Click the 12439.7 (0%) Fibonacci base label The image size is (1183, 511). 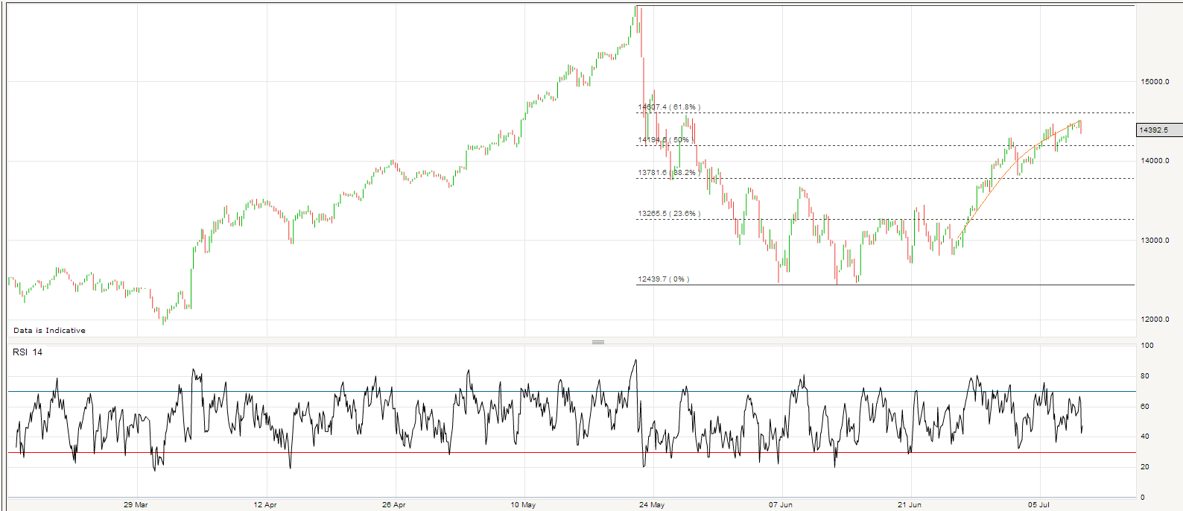[x=663, y=279]
